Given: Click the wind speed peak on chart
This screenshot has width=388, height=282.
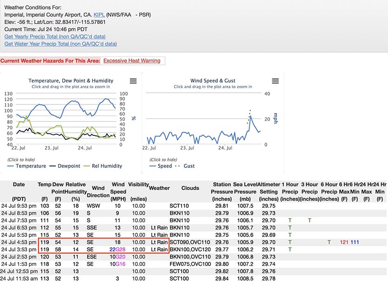Looking at the screenshot, I should click(x=250, y=116).
